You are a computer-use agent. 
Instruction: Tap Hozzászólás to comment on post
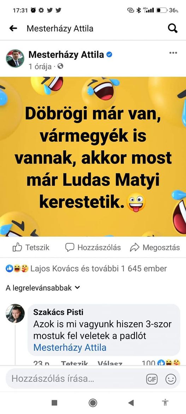(93, 247)
